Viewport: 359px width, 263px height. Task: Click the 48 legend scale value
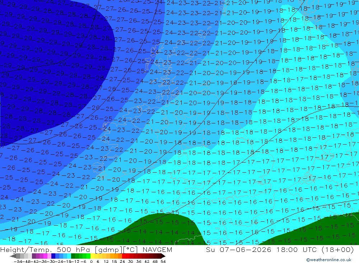pos(155,262)
